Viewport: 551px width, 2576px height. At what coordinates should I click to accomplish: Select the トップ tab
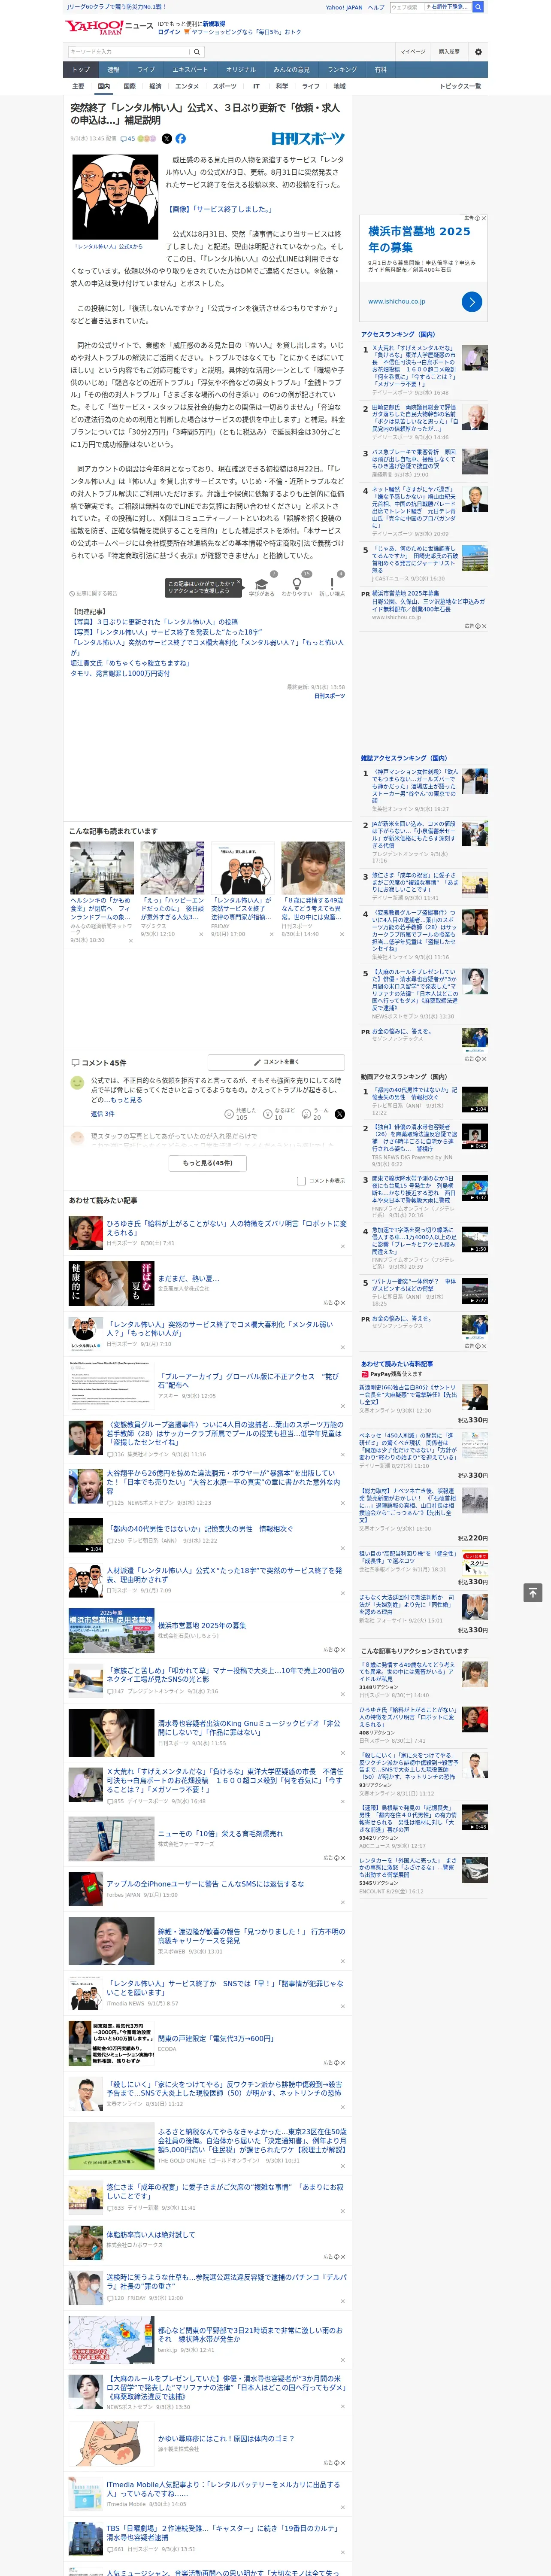pos(81,70)
